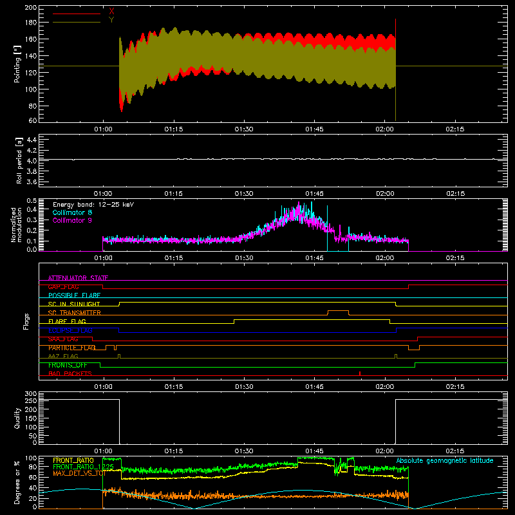Click the 01:45 time label under modulation plot
The image size is (515, 515).
314,258
